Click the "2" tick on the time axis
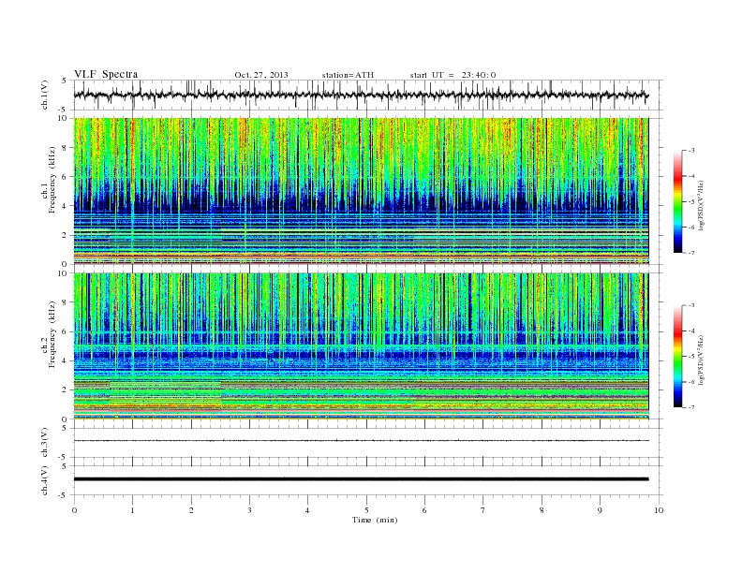Viewport: 742px width, 573px height. pyautogui.click(x=191, y=510)
